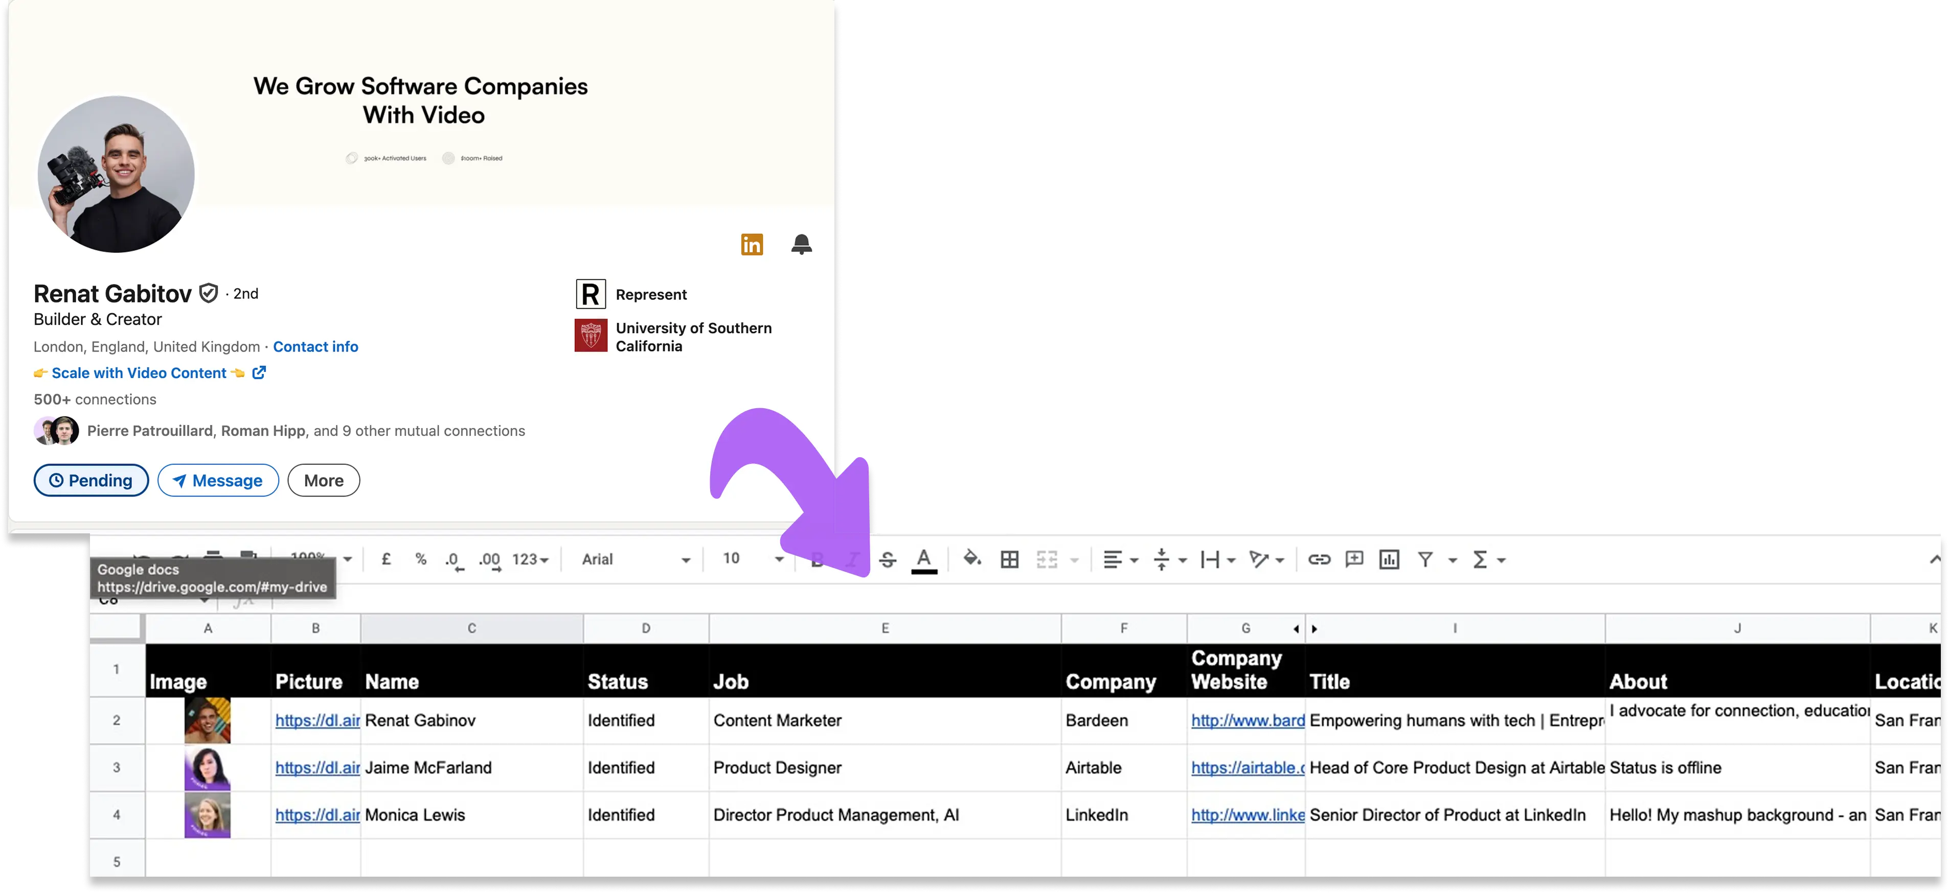
Task: Hide the toolbar menus with the caret
Action: pyautogui.click(x=1935, y=559)
